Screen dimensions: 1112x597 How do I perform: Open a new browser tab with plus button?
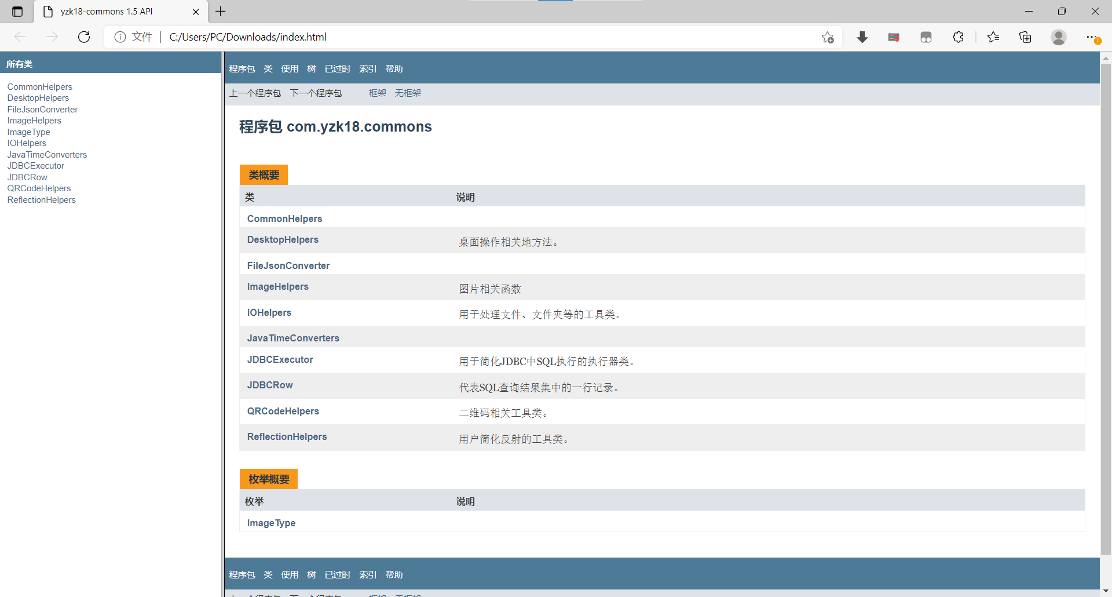pyautogui.click(x=220, y=12)
